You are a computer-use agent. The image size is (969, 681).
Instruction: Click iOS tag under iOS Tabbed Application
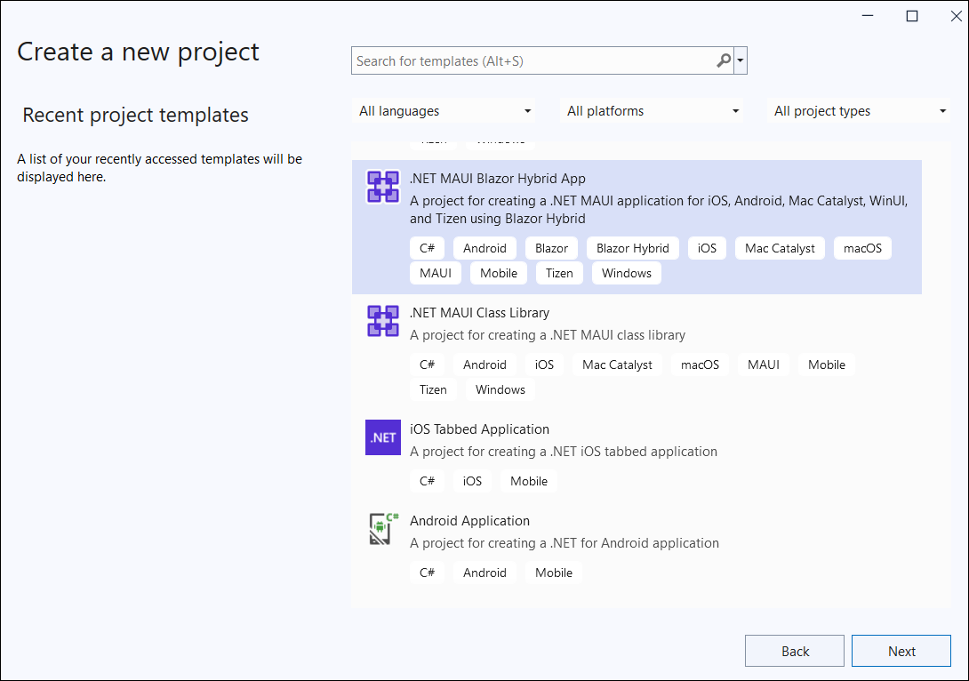pos(472,481)
